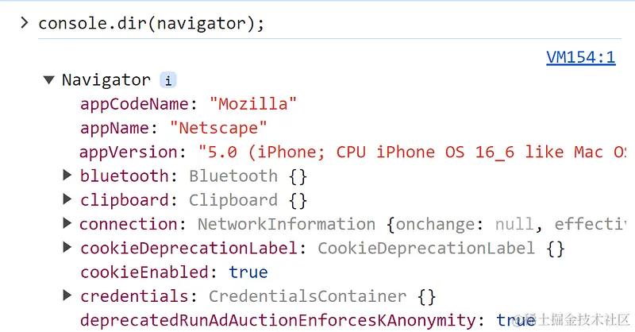This screenshot has width=635, height=332.
Task: Click the Navigator info icon
Action: tap(168, 80)
